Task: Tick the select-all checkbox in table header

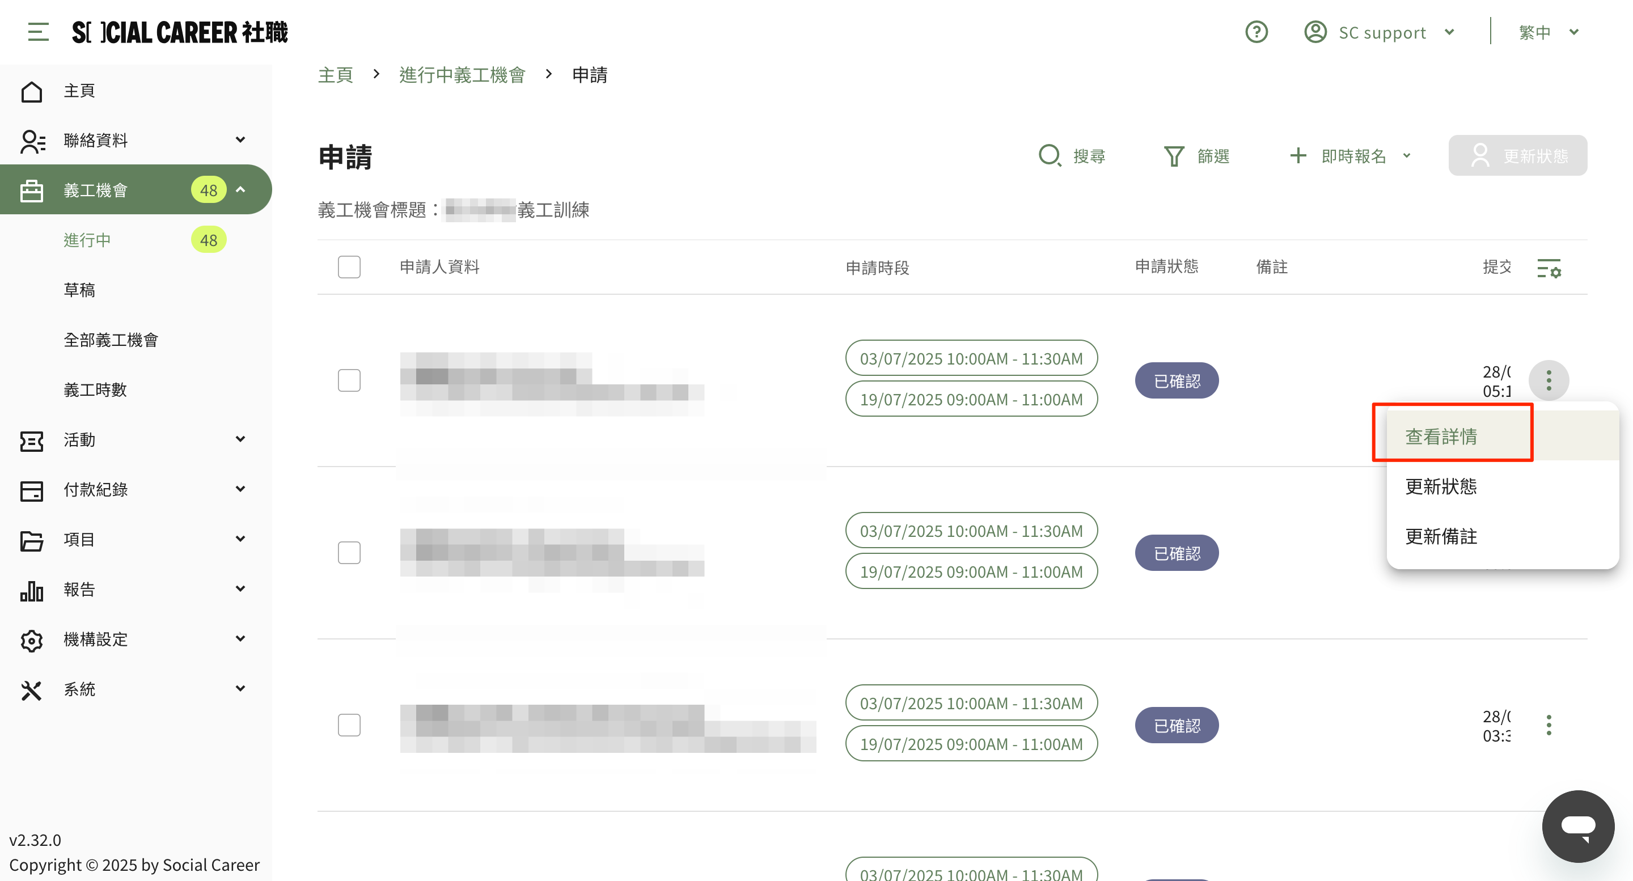Action: [349, 267]
